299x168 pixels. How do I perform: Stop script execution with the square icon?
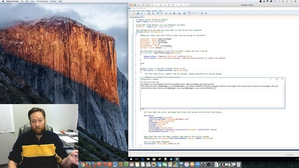tap(174, 14)
